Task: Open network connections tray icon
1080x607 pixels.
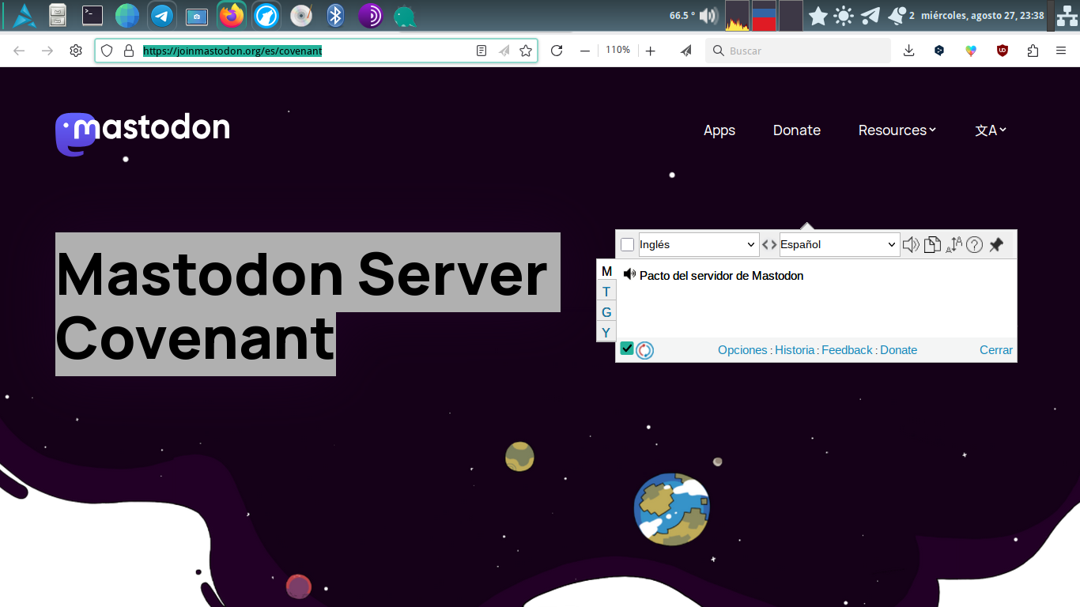Action: pyautogui.click(x=1067, y=15)
